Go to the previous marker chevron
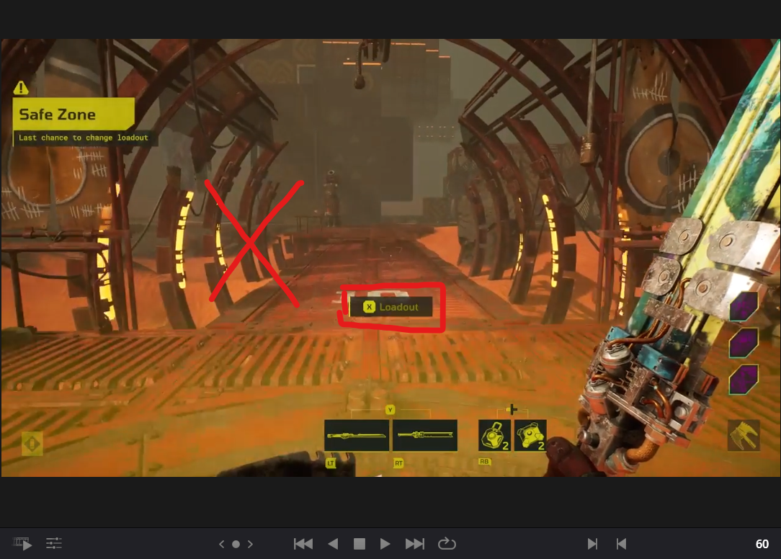781x559 pixels. coord(222,544)
